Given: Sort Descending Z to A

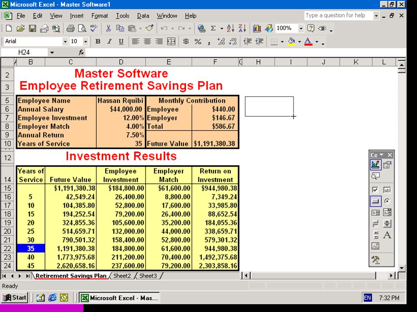Looking at the screenshot, I should point(242,28).
